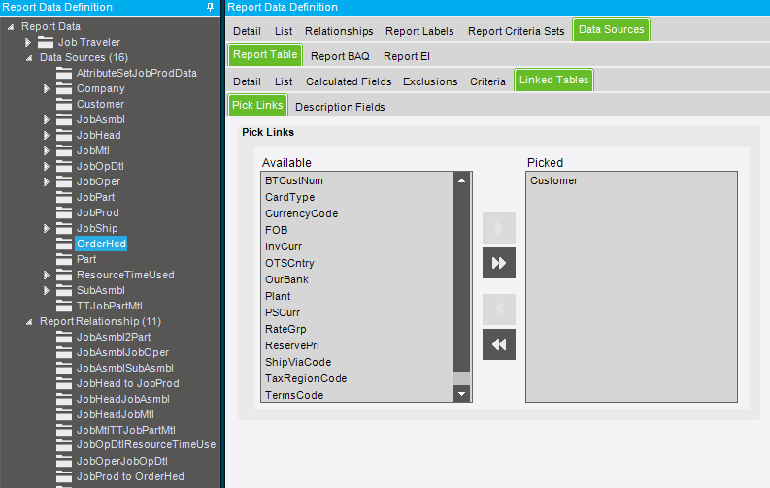Switch to the Description Fields tab
This screenshot has height=488, width=770.
pos(340,107)
